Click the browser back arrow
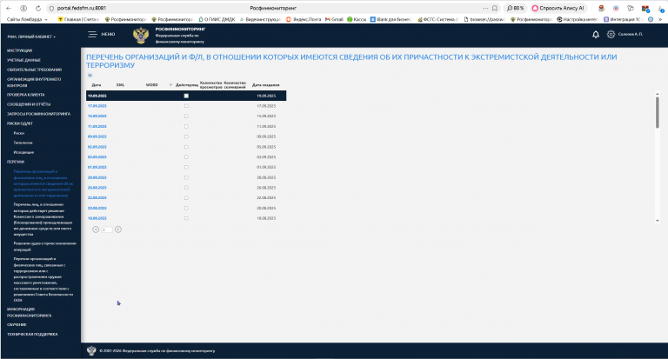This screenshot has height=359, width=668. click(9, 8)
